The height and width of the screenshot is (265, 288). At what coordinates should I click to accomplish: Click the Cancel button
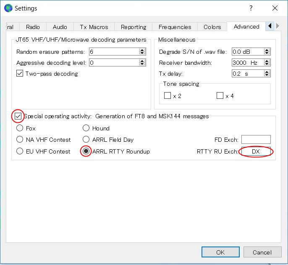tap(262, 252)
